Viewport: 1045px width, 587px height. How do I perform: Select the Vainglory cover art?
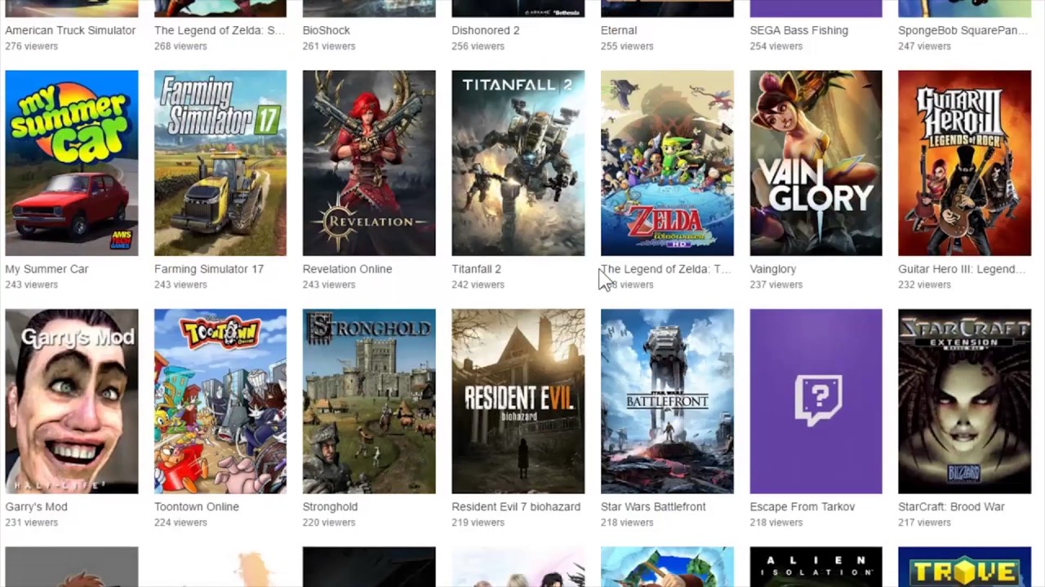pyautogui.click(x=816, y=163)
